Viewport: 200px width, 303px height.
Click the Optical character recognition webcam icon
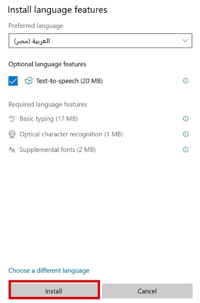12,134
